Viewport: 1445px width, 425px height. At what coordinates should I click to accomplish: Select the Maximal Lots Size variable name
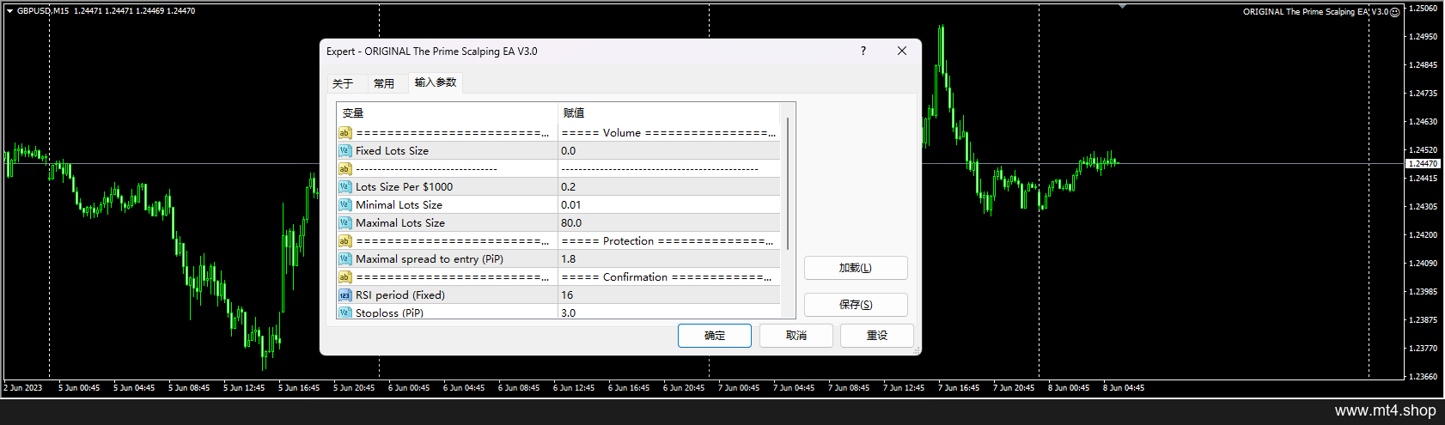(x=400, y=223)
